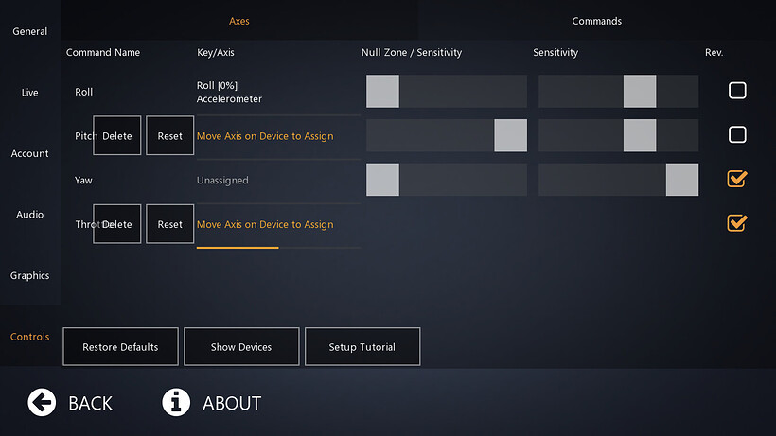Click the Rev. column header

pos(714,52)
